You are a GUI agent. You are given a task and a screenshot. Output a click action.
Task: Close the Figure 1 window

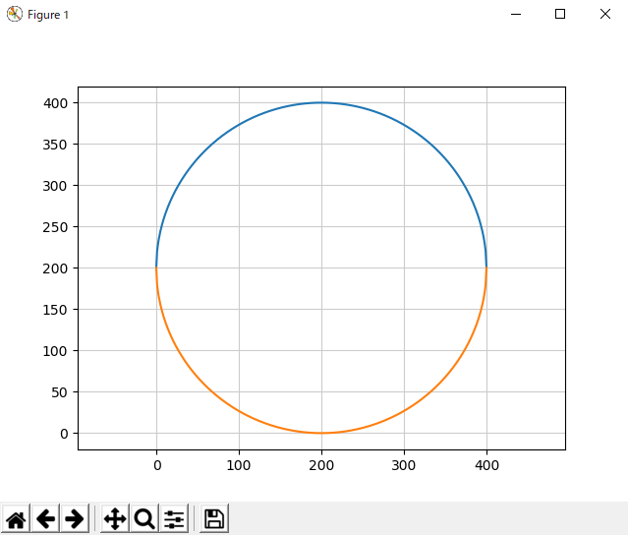[x=605, y=15]
